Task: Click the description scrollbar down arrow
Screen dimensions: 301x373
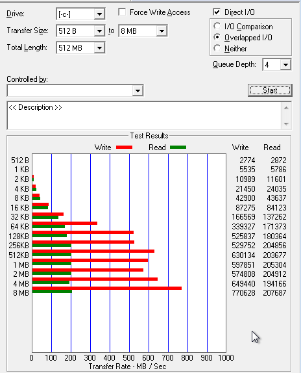Action: click(286, 124)
